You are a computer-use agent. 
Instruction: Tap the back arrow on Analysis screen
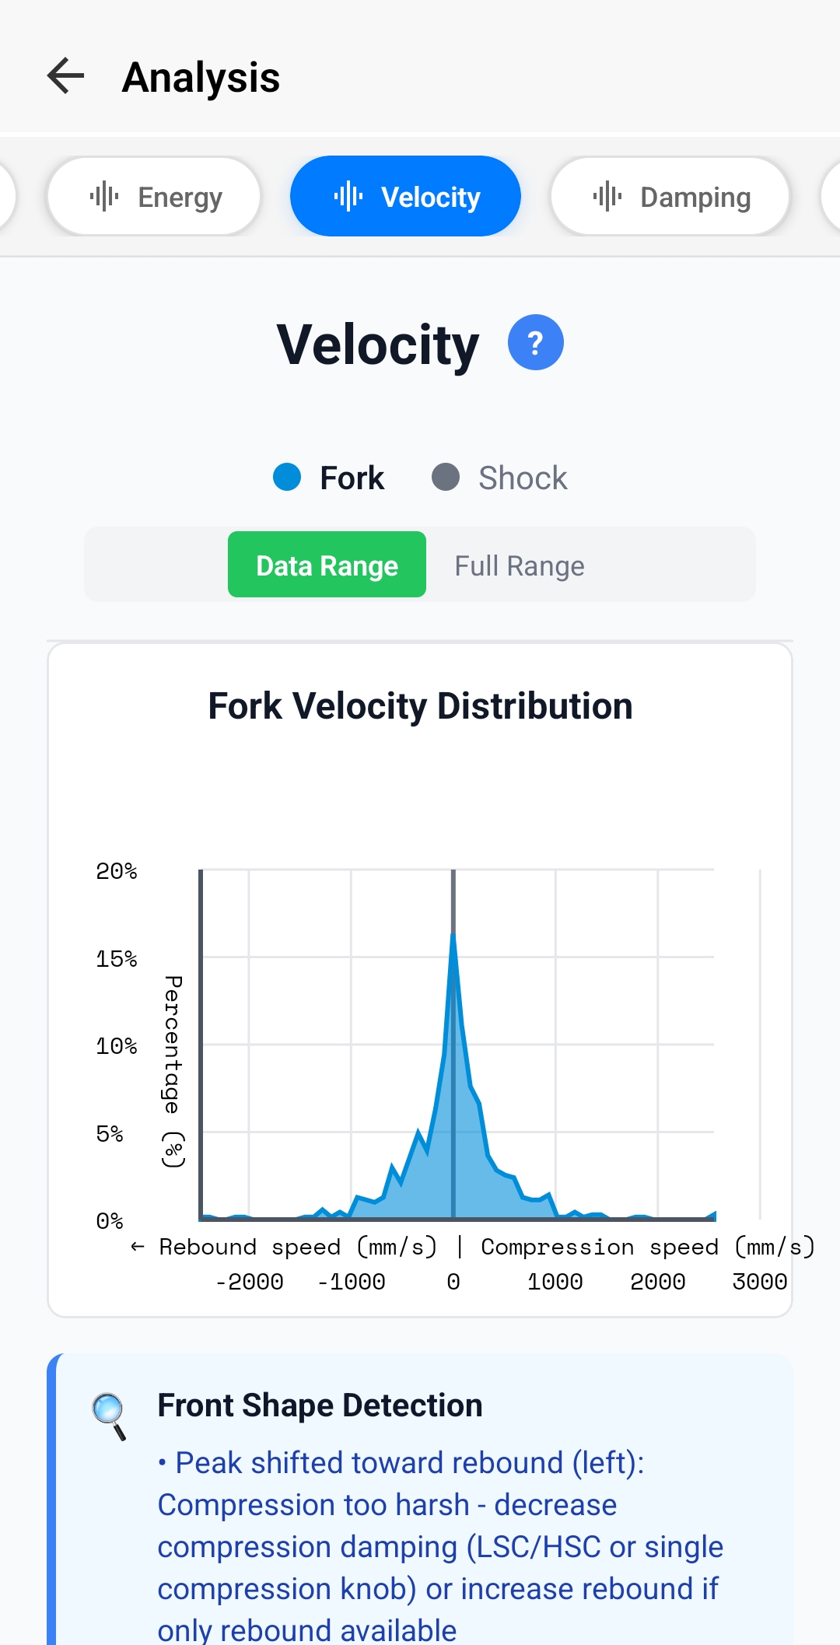click(65, 75)
